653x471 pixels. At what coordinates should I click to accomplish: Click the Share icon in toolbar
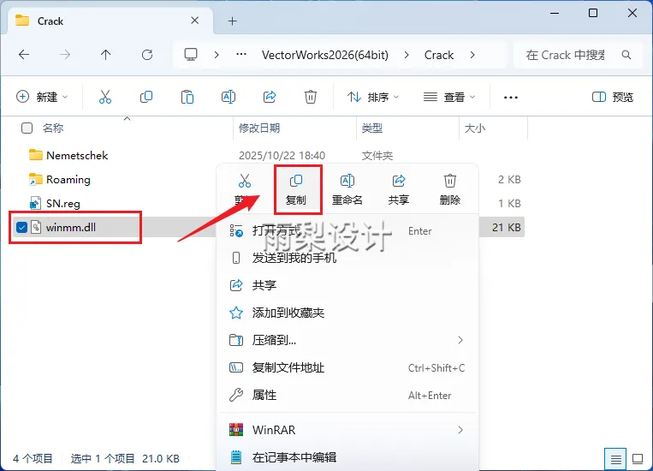click(x=270, y=97)
